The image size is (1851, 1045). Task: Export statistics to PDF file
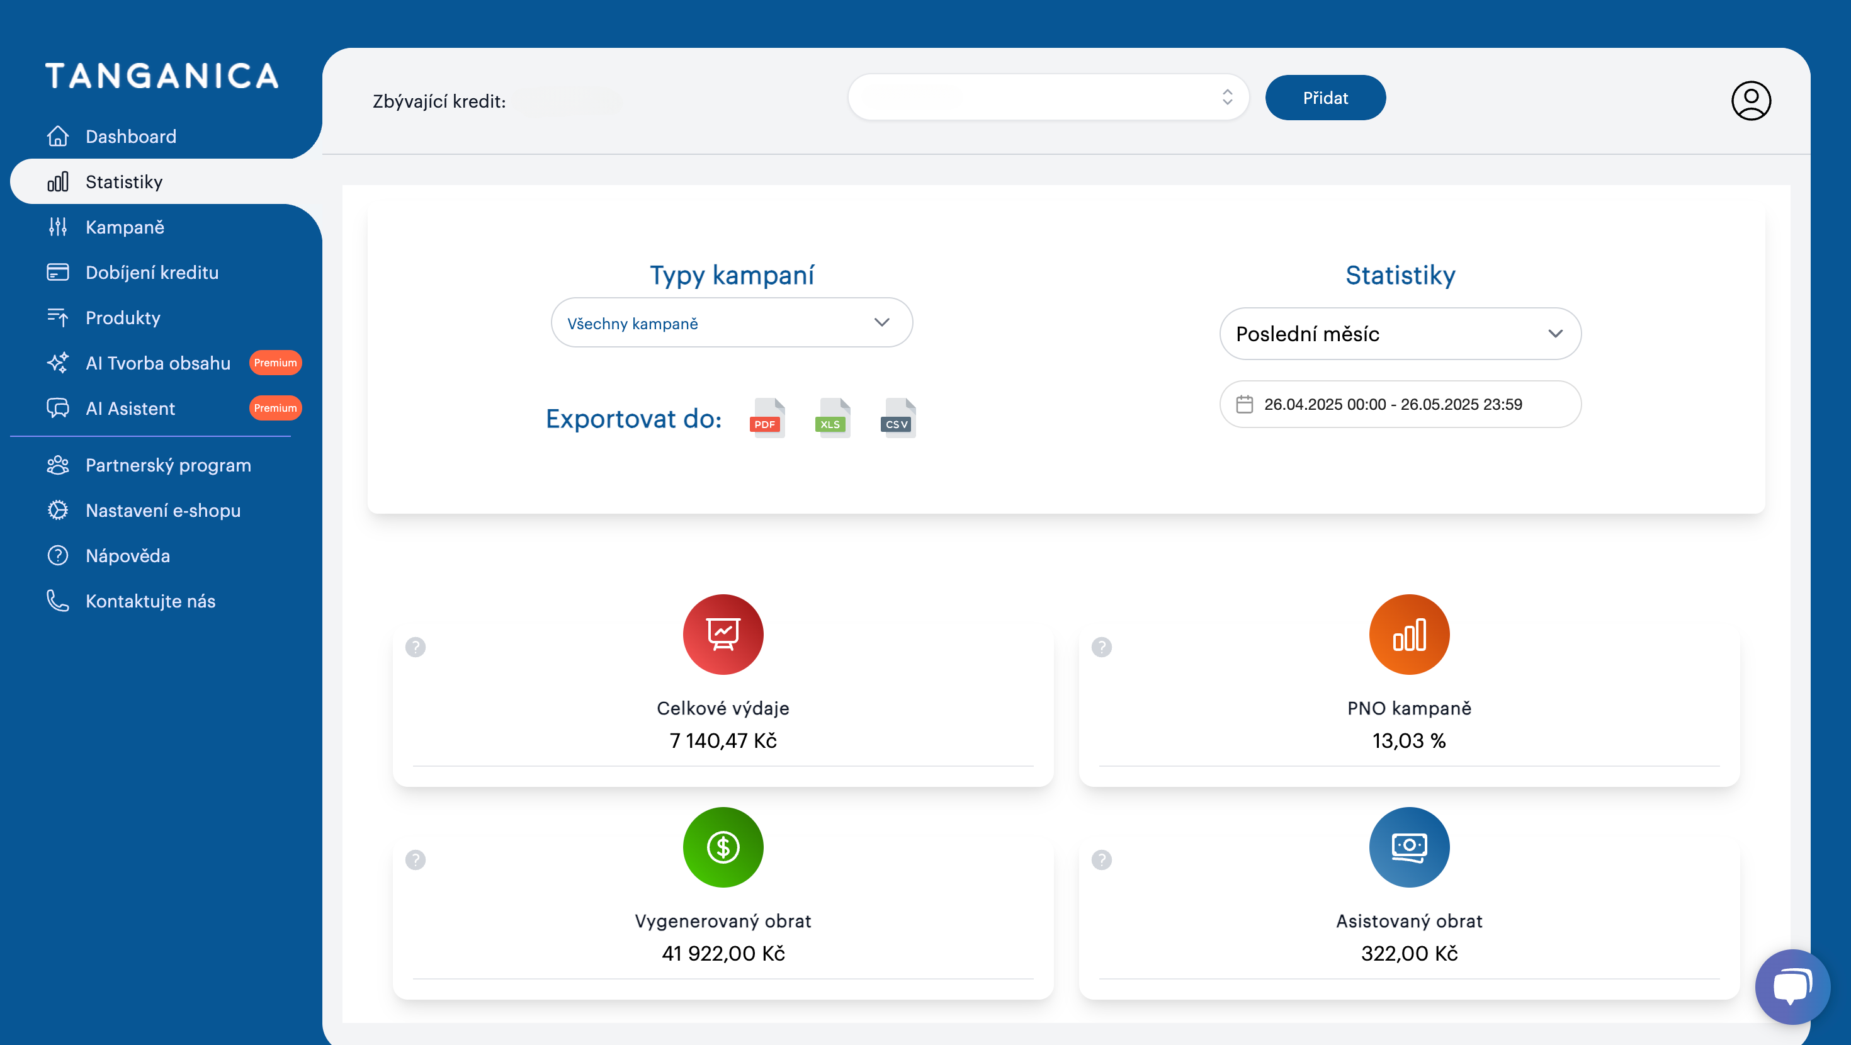(x=767, y=417)
